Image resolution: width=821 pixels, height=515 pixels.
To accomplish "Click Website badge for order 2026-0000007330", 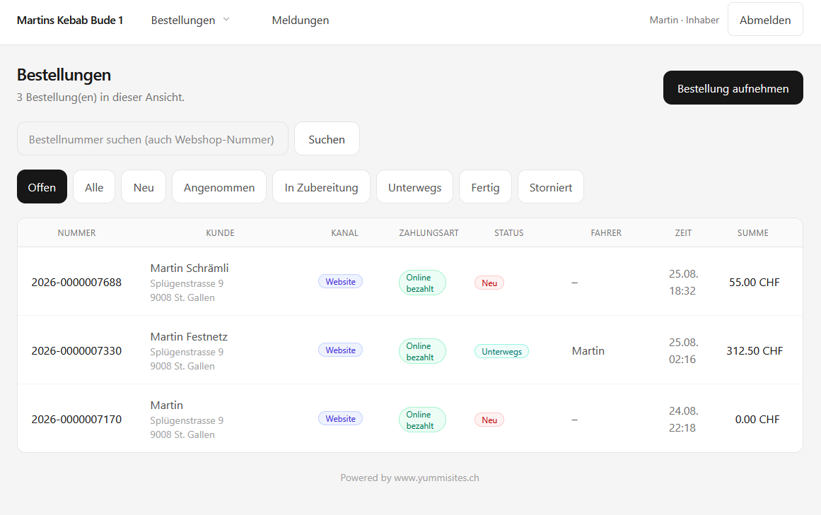I will coord(340,350).
